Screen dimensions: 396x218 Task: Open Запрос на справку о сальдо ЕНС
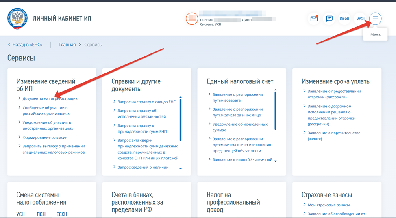click(146, 102)
